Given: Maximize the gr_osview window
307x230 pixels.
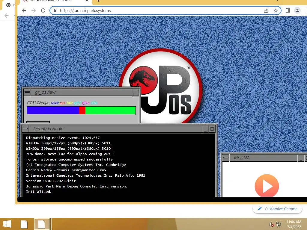Looking at the screenshot, I should tap(135, 92).
